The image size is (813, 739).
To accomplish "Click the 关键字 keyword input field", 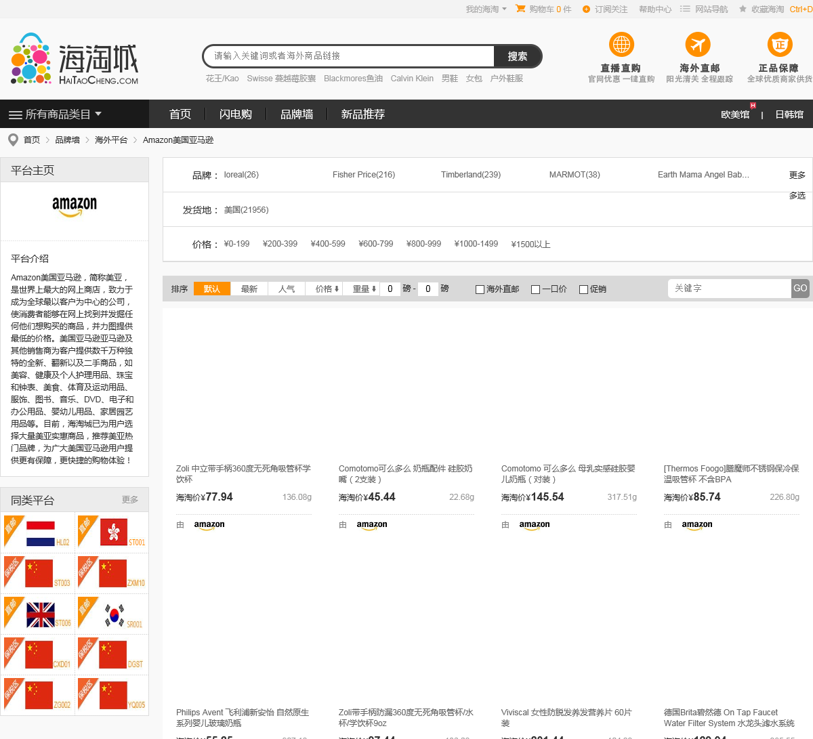I will 730,289.
